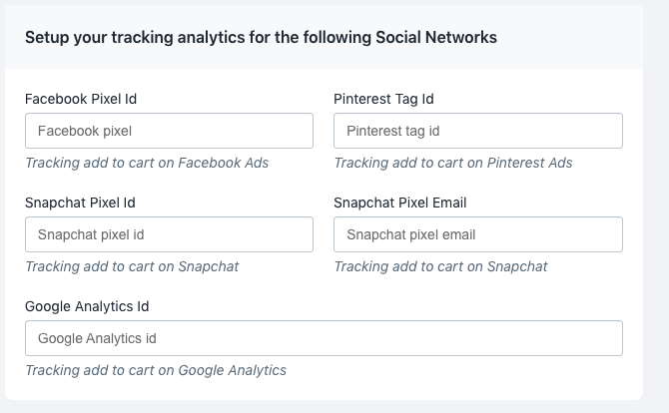669x413 pixels.
Task: Select the 'Snapchat Pixel Id' label text
Action: click(80, 203)
